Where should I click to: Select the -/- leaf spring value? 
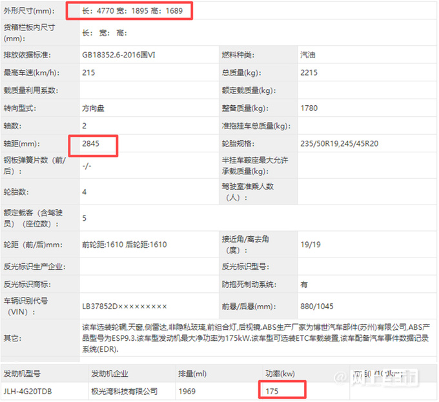click(x=87, y=166)
